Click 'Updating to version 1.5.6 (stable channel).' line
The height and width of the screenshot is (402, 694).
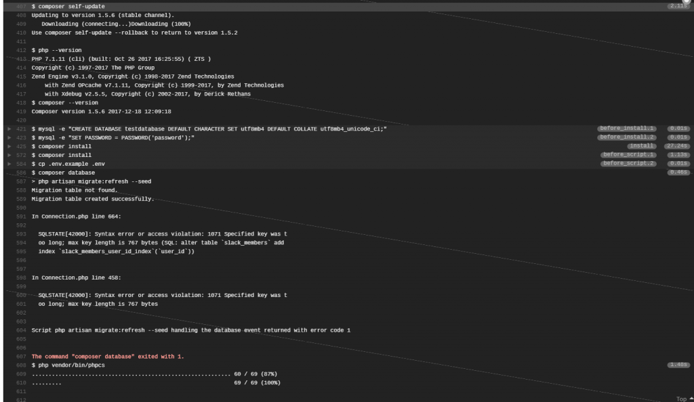click(x=103, y=16)
